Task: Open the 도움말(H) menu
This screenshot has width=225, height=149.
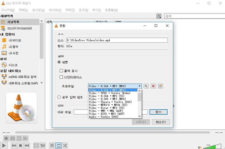Action: coord(111,10)
